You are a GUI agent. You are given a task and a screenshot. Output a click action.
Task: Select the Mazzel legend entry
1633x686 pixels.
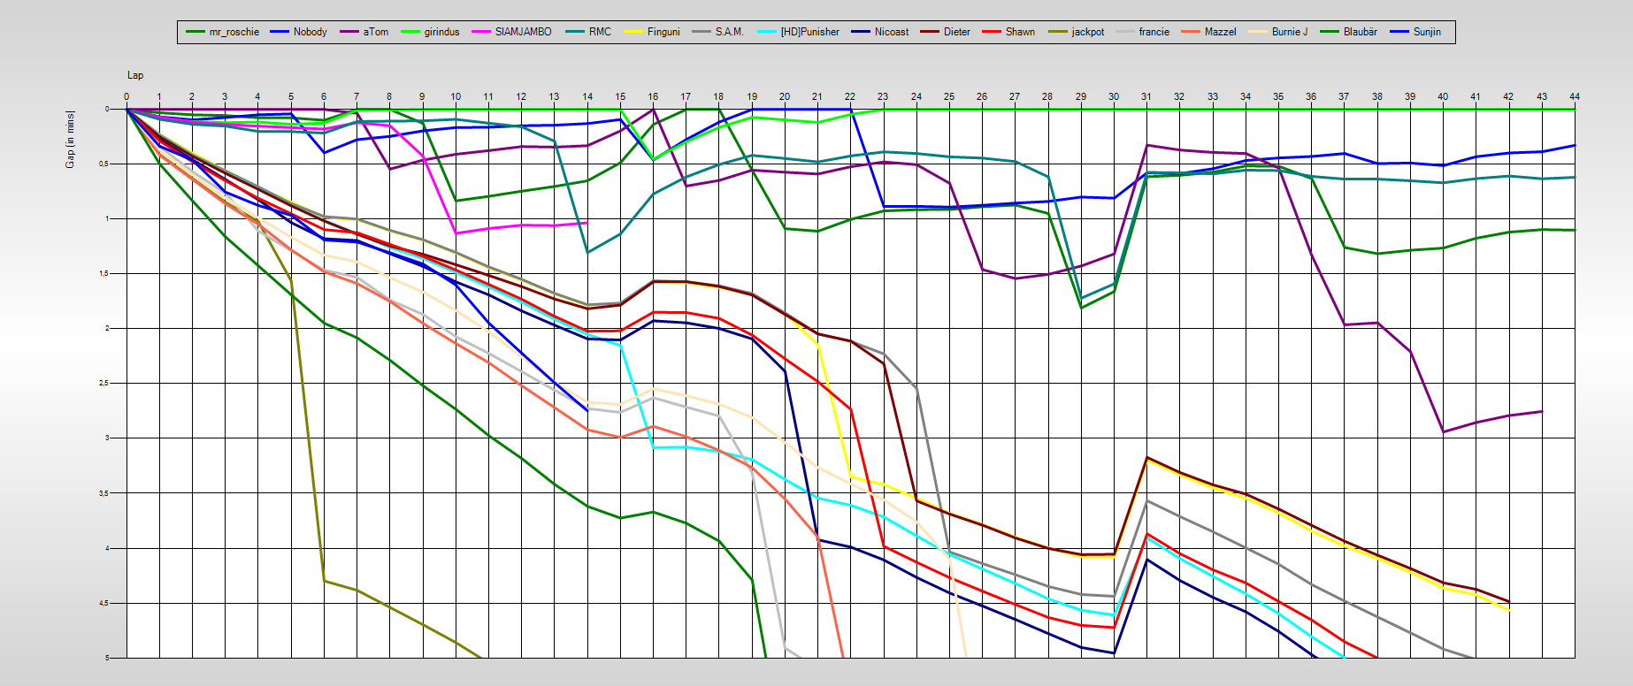[1220, 32]
